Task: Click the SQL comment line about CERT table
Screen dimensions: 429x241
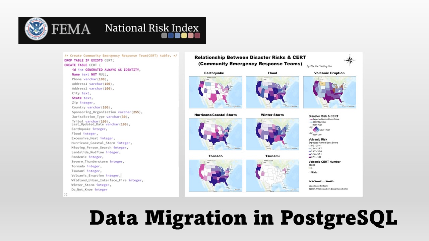Action: 121,56
